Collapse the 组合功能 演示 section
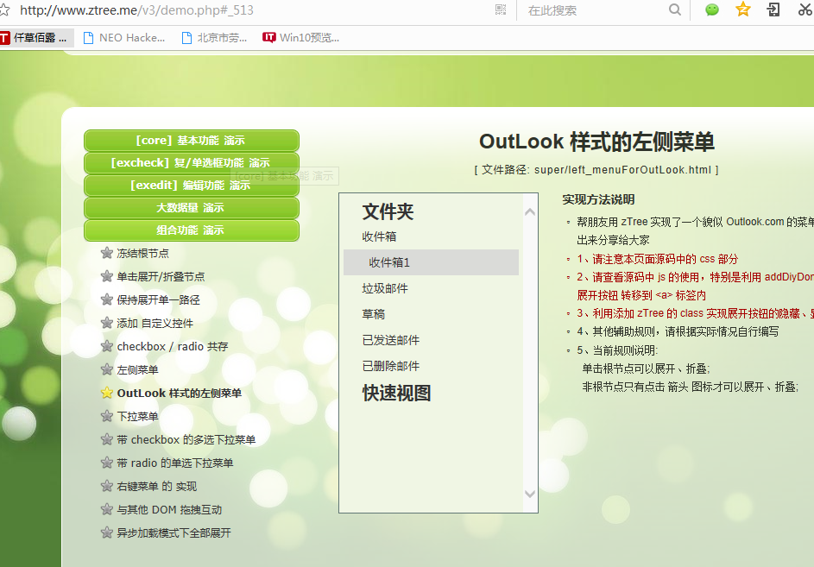The height and width of the screenshot is (567, 814). [191, 230]
